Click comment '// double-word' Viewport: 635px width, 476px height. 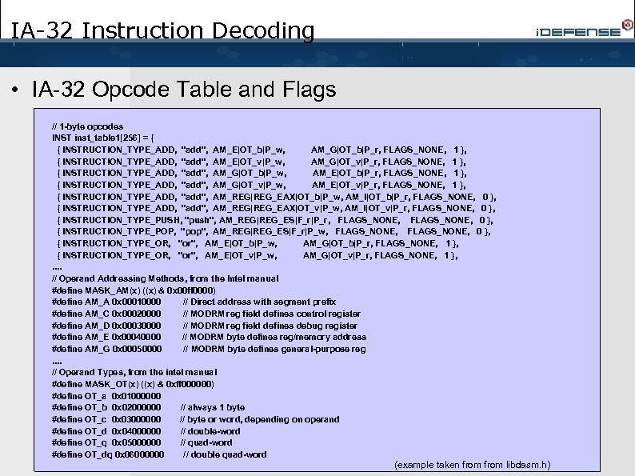tap(210, 431)
